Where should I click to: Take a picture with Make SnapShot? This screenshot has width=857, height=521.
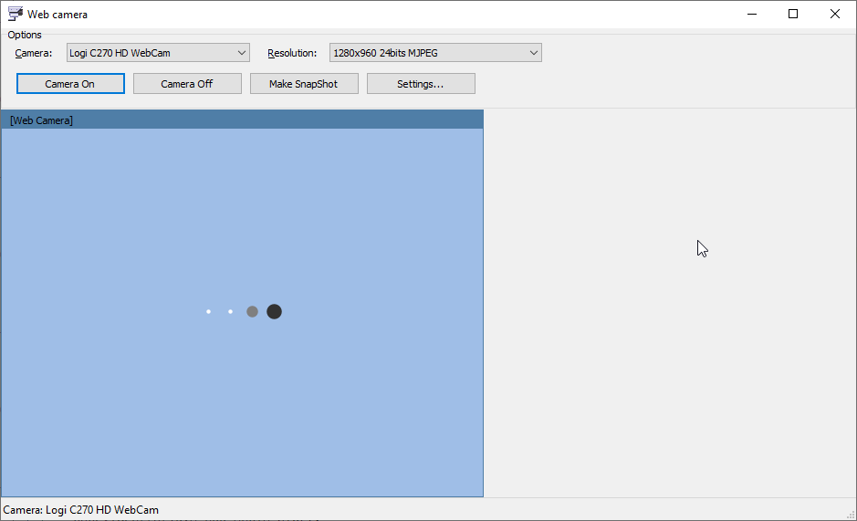[x=304, y=84]
